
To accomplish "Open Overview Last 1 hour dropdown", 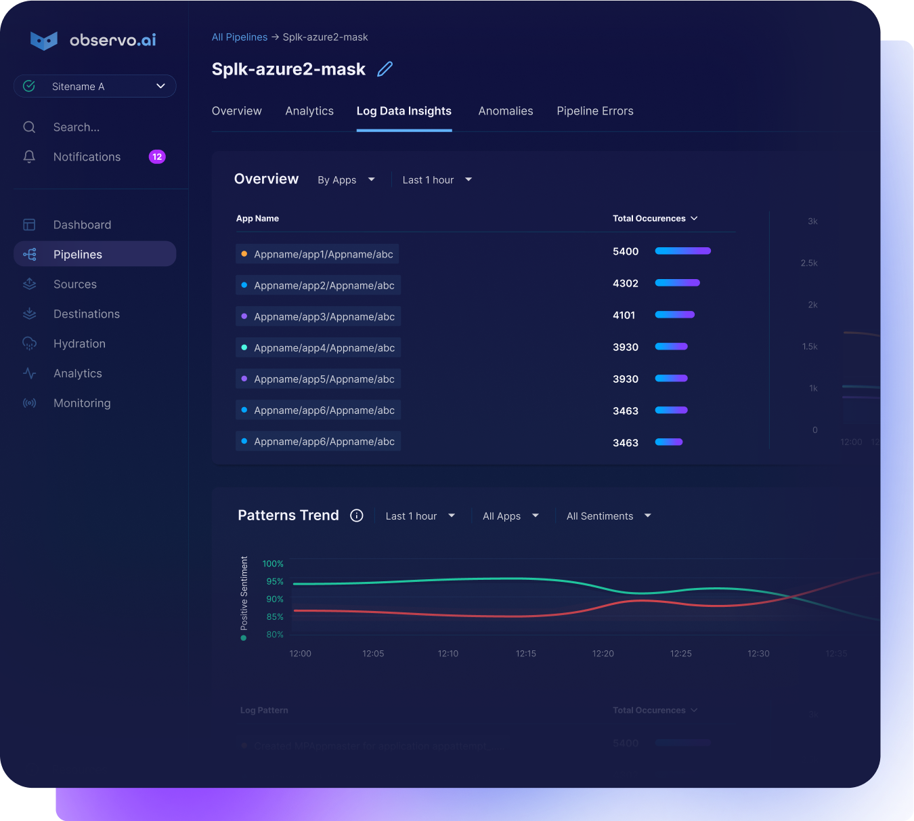I will pos(437,180).
